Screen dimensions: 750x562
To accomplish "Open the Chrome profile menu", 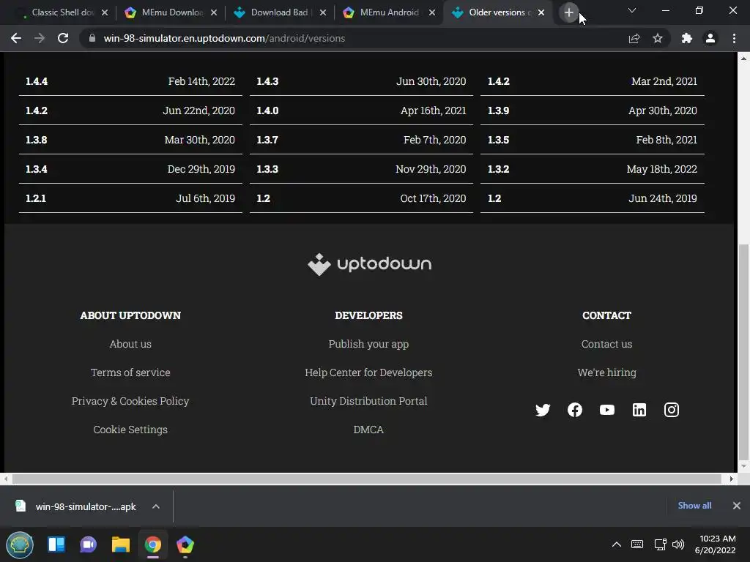I will 710,38.
